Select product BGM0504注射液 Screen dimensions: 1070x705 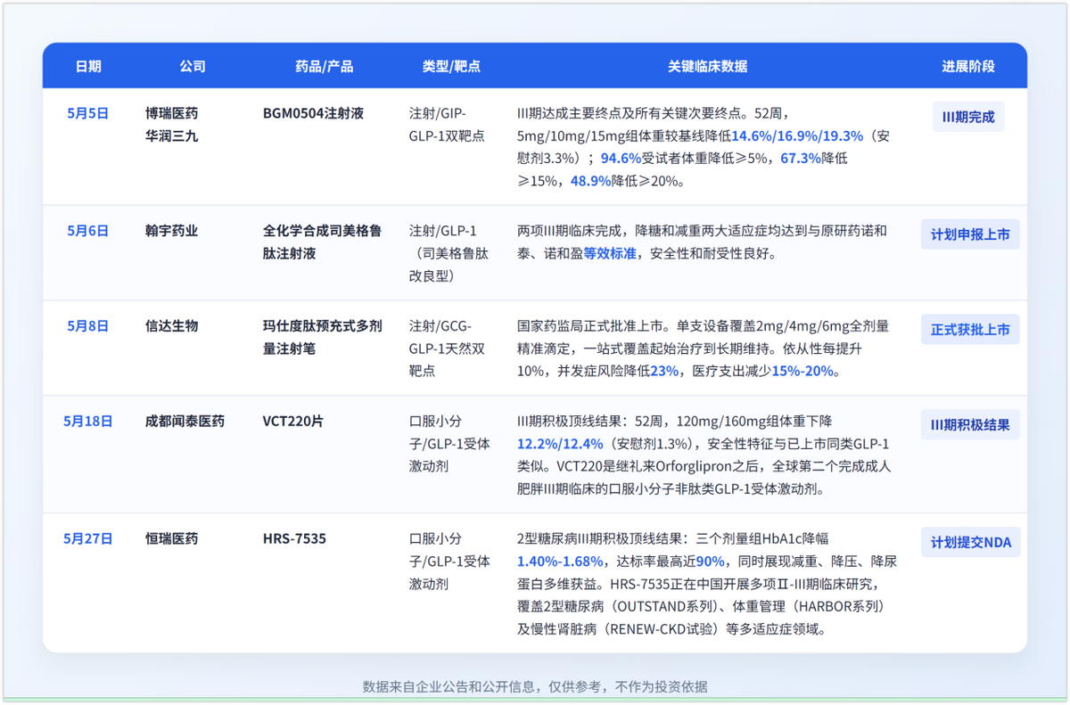313,113
